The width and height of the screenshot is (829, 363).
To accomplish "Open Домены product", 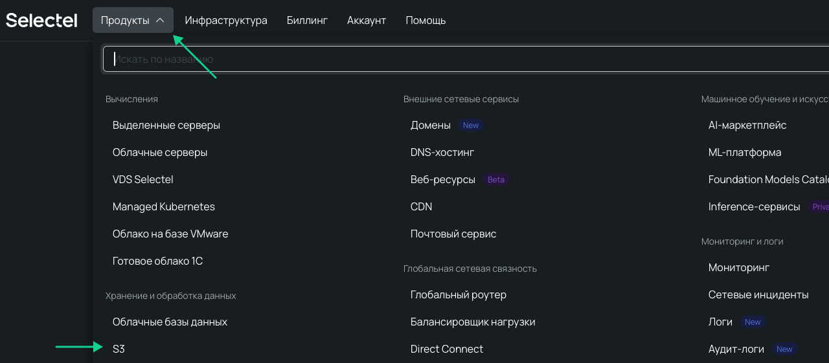I will pos(431,125).
